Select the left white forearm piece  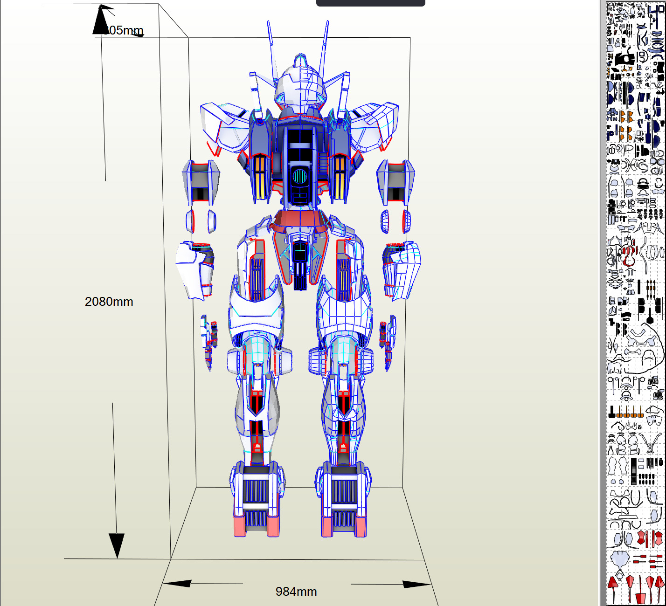[194, 270]
